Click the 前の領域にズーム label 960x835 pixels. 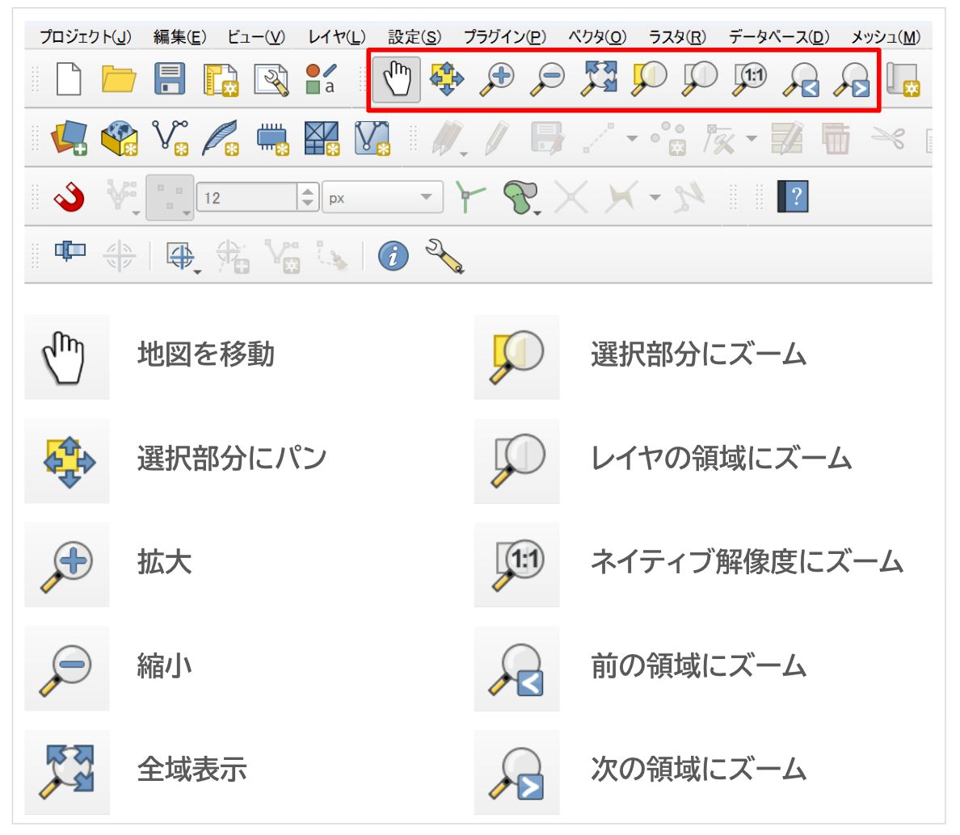click(x=698, y=665)
